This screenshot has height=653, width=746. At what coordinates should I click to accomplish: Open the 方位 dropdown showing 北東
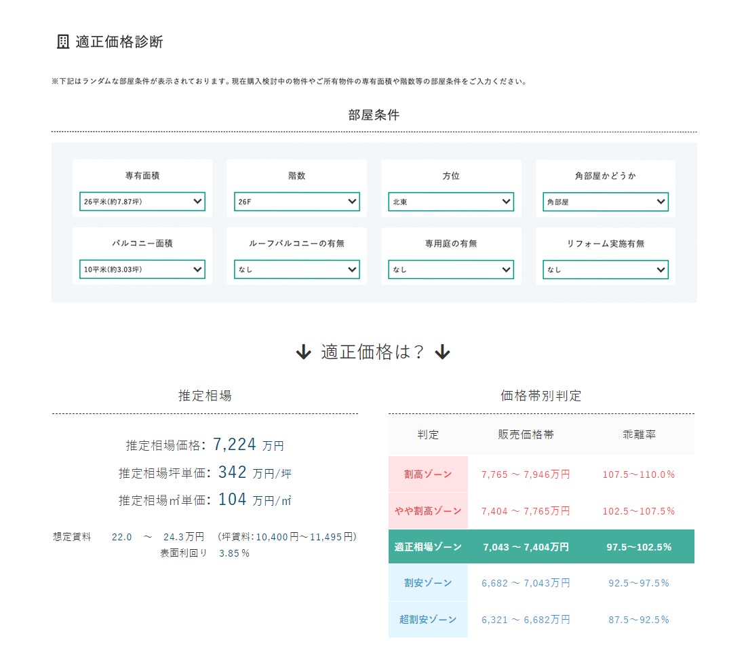pos(451,202)
